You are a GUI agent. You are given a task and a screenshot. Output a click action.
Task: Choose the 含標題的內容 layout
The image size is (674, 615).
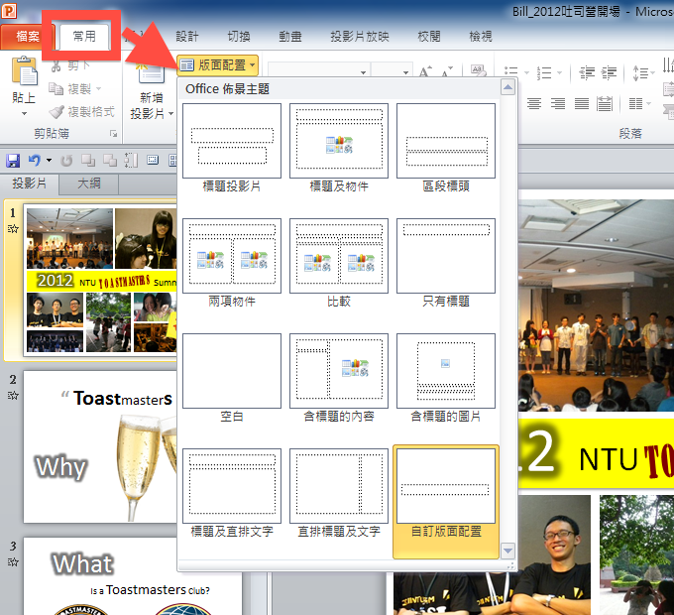coord(339,379)
